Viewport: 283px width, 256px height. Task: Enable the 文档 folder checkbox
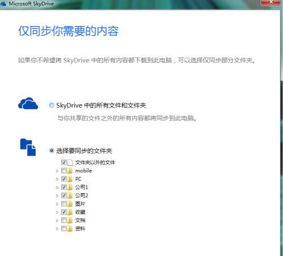tap(64, 220)
